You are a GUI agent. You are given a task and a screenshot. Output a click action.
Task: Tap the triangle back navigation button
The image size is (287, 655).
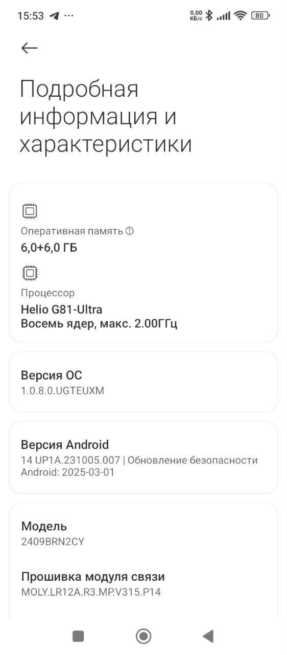click(208, 636)
